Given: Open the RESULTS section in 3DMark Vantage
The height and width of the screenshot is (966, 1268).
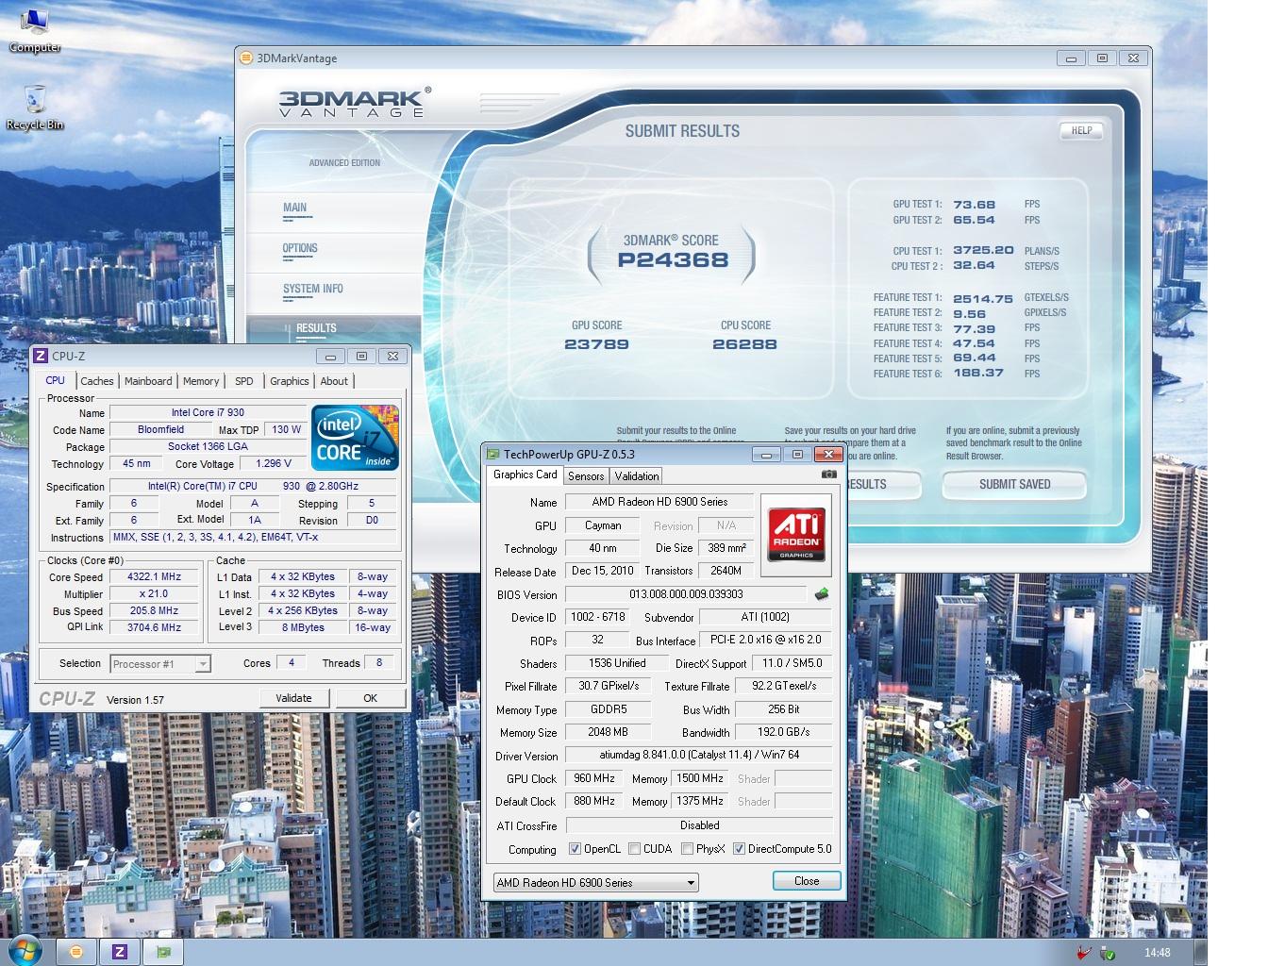Looking at the screenshot, I should (316, 328).
